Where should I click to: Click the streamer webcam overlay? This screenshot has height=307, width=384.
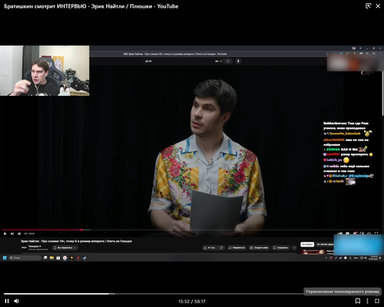tap(45, 71)
